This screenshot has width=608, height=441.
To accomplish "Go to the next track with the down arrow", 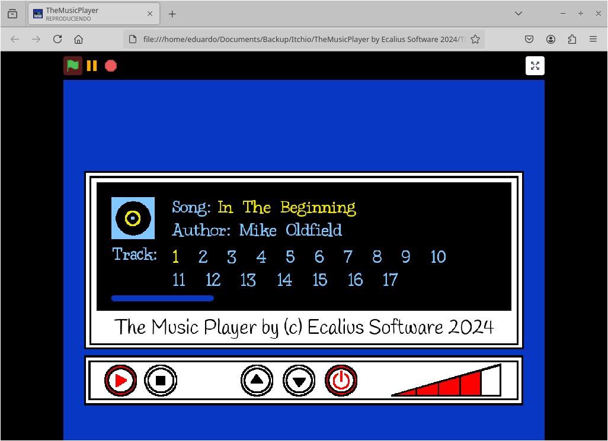I will click(299, 381).
